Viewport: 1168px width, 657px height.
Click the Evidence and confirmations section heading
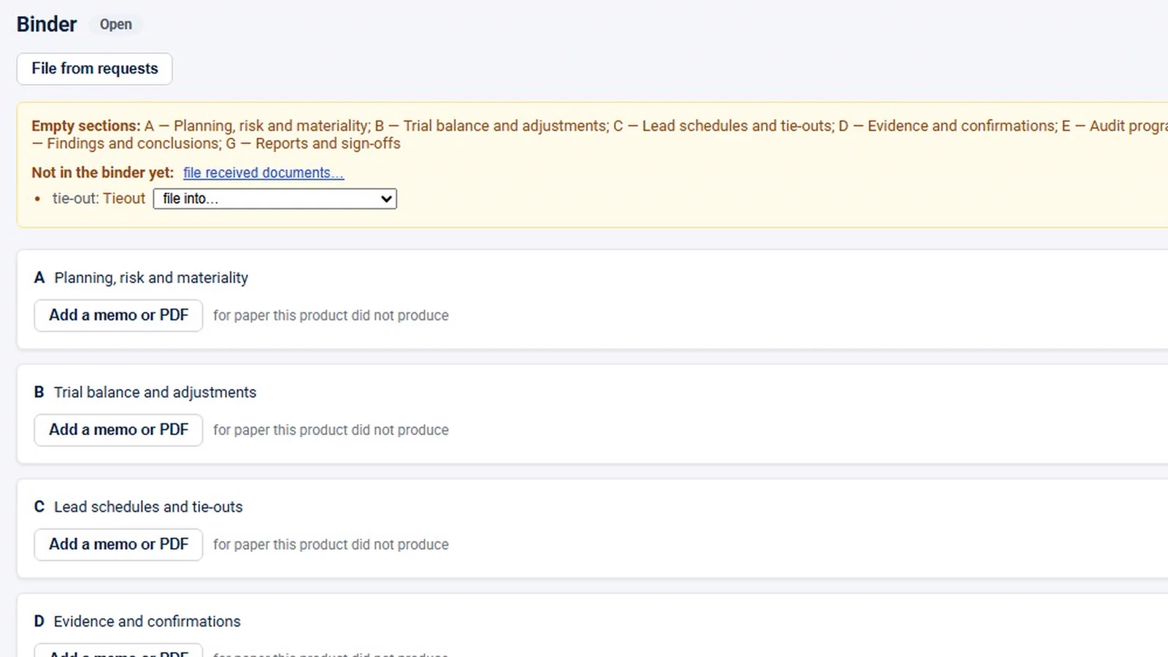pos(147,621)
